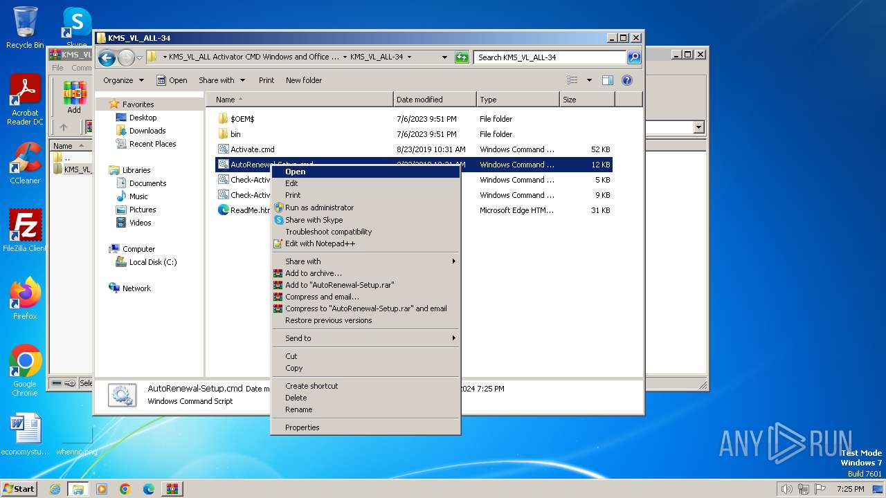Click the New folder button
This screenshot has height=498, width=886.
pos(304,80)
